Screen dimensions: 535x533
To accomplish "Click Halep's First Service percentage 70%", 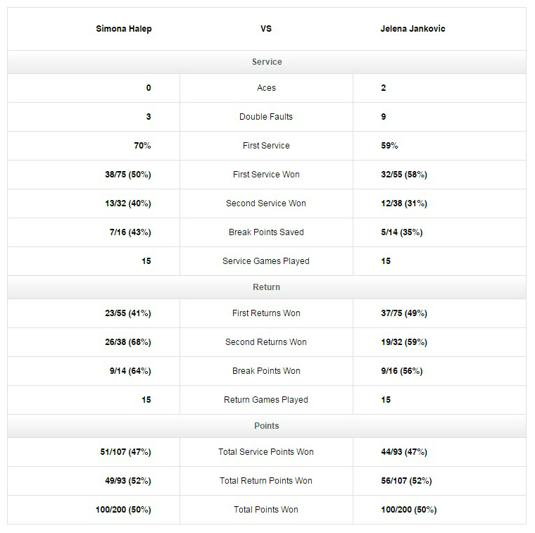I will (142, 146).
